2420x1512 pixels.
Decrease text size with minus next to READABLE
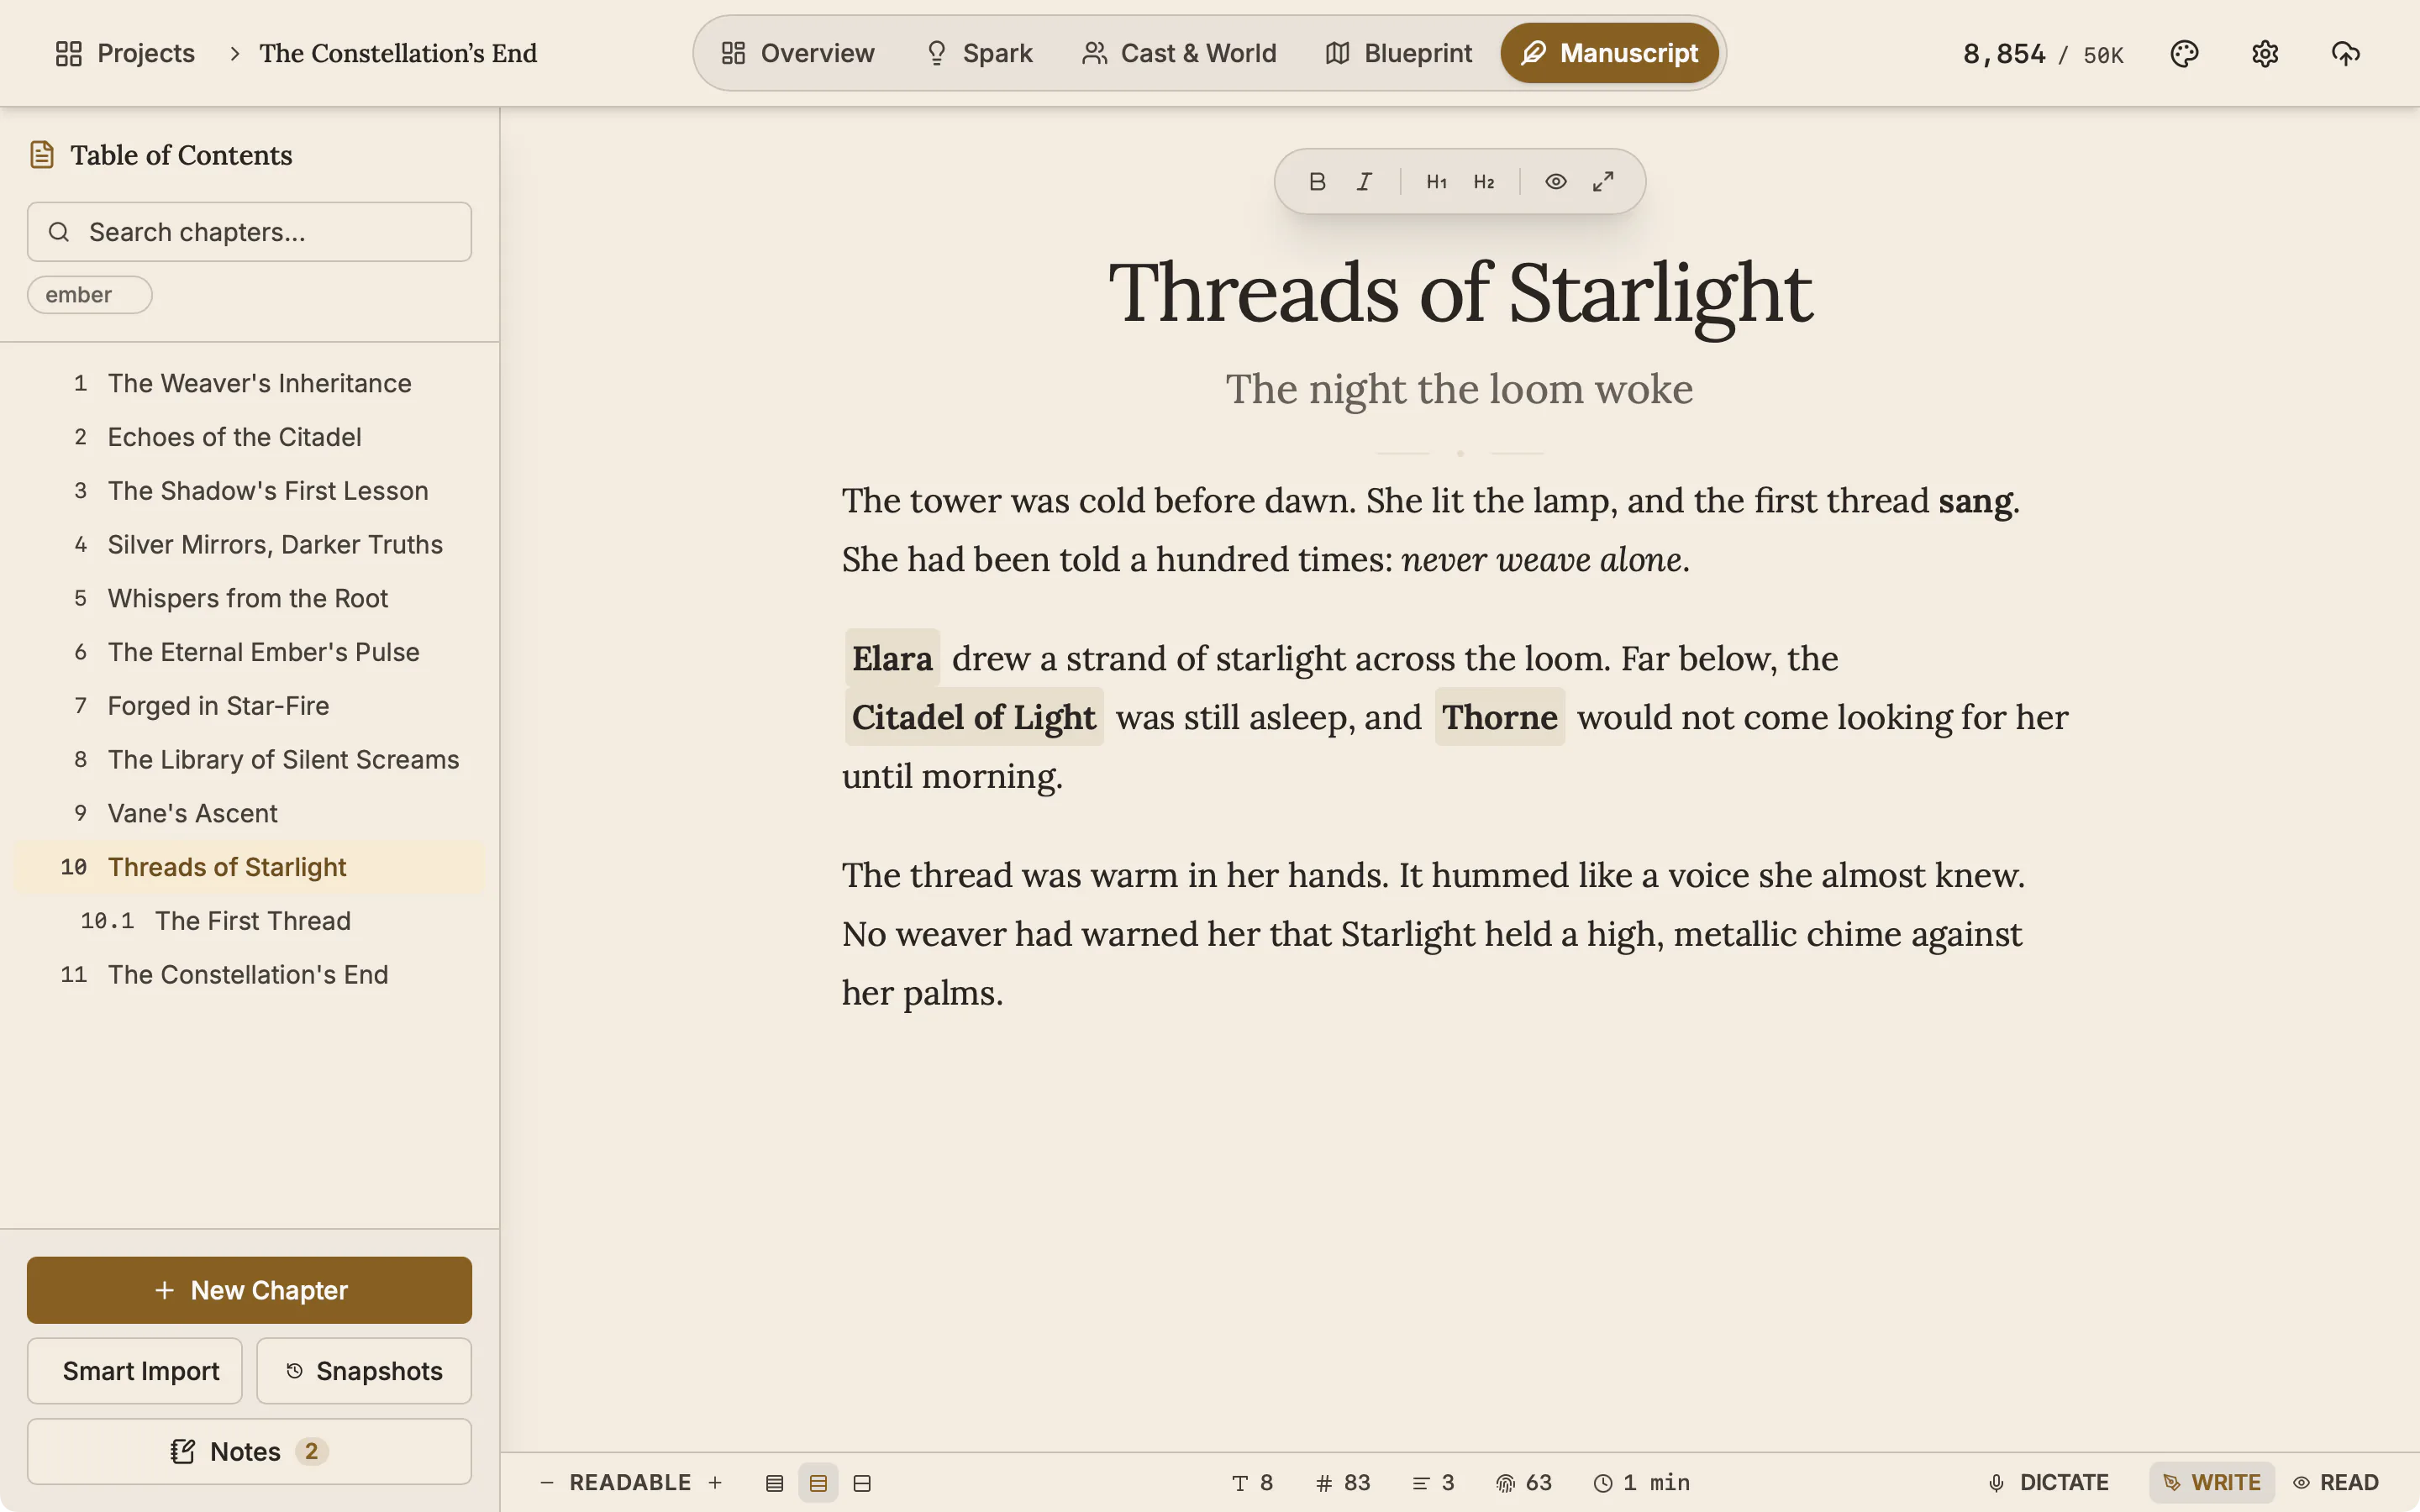547,1483
